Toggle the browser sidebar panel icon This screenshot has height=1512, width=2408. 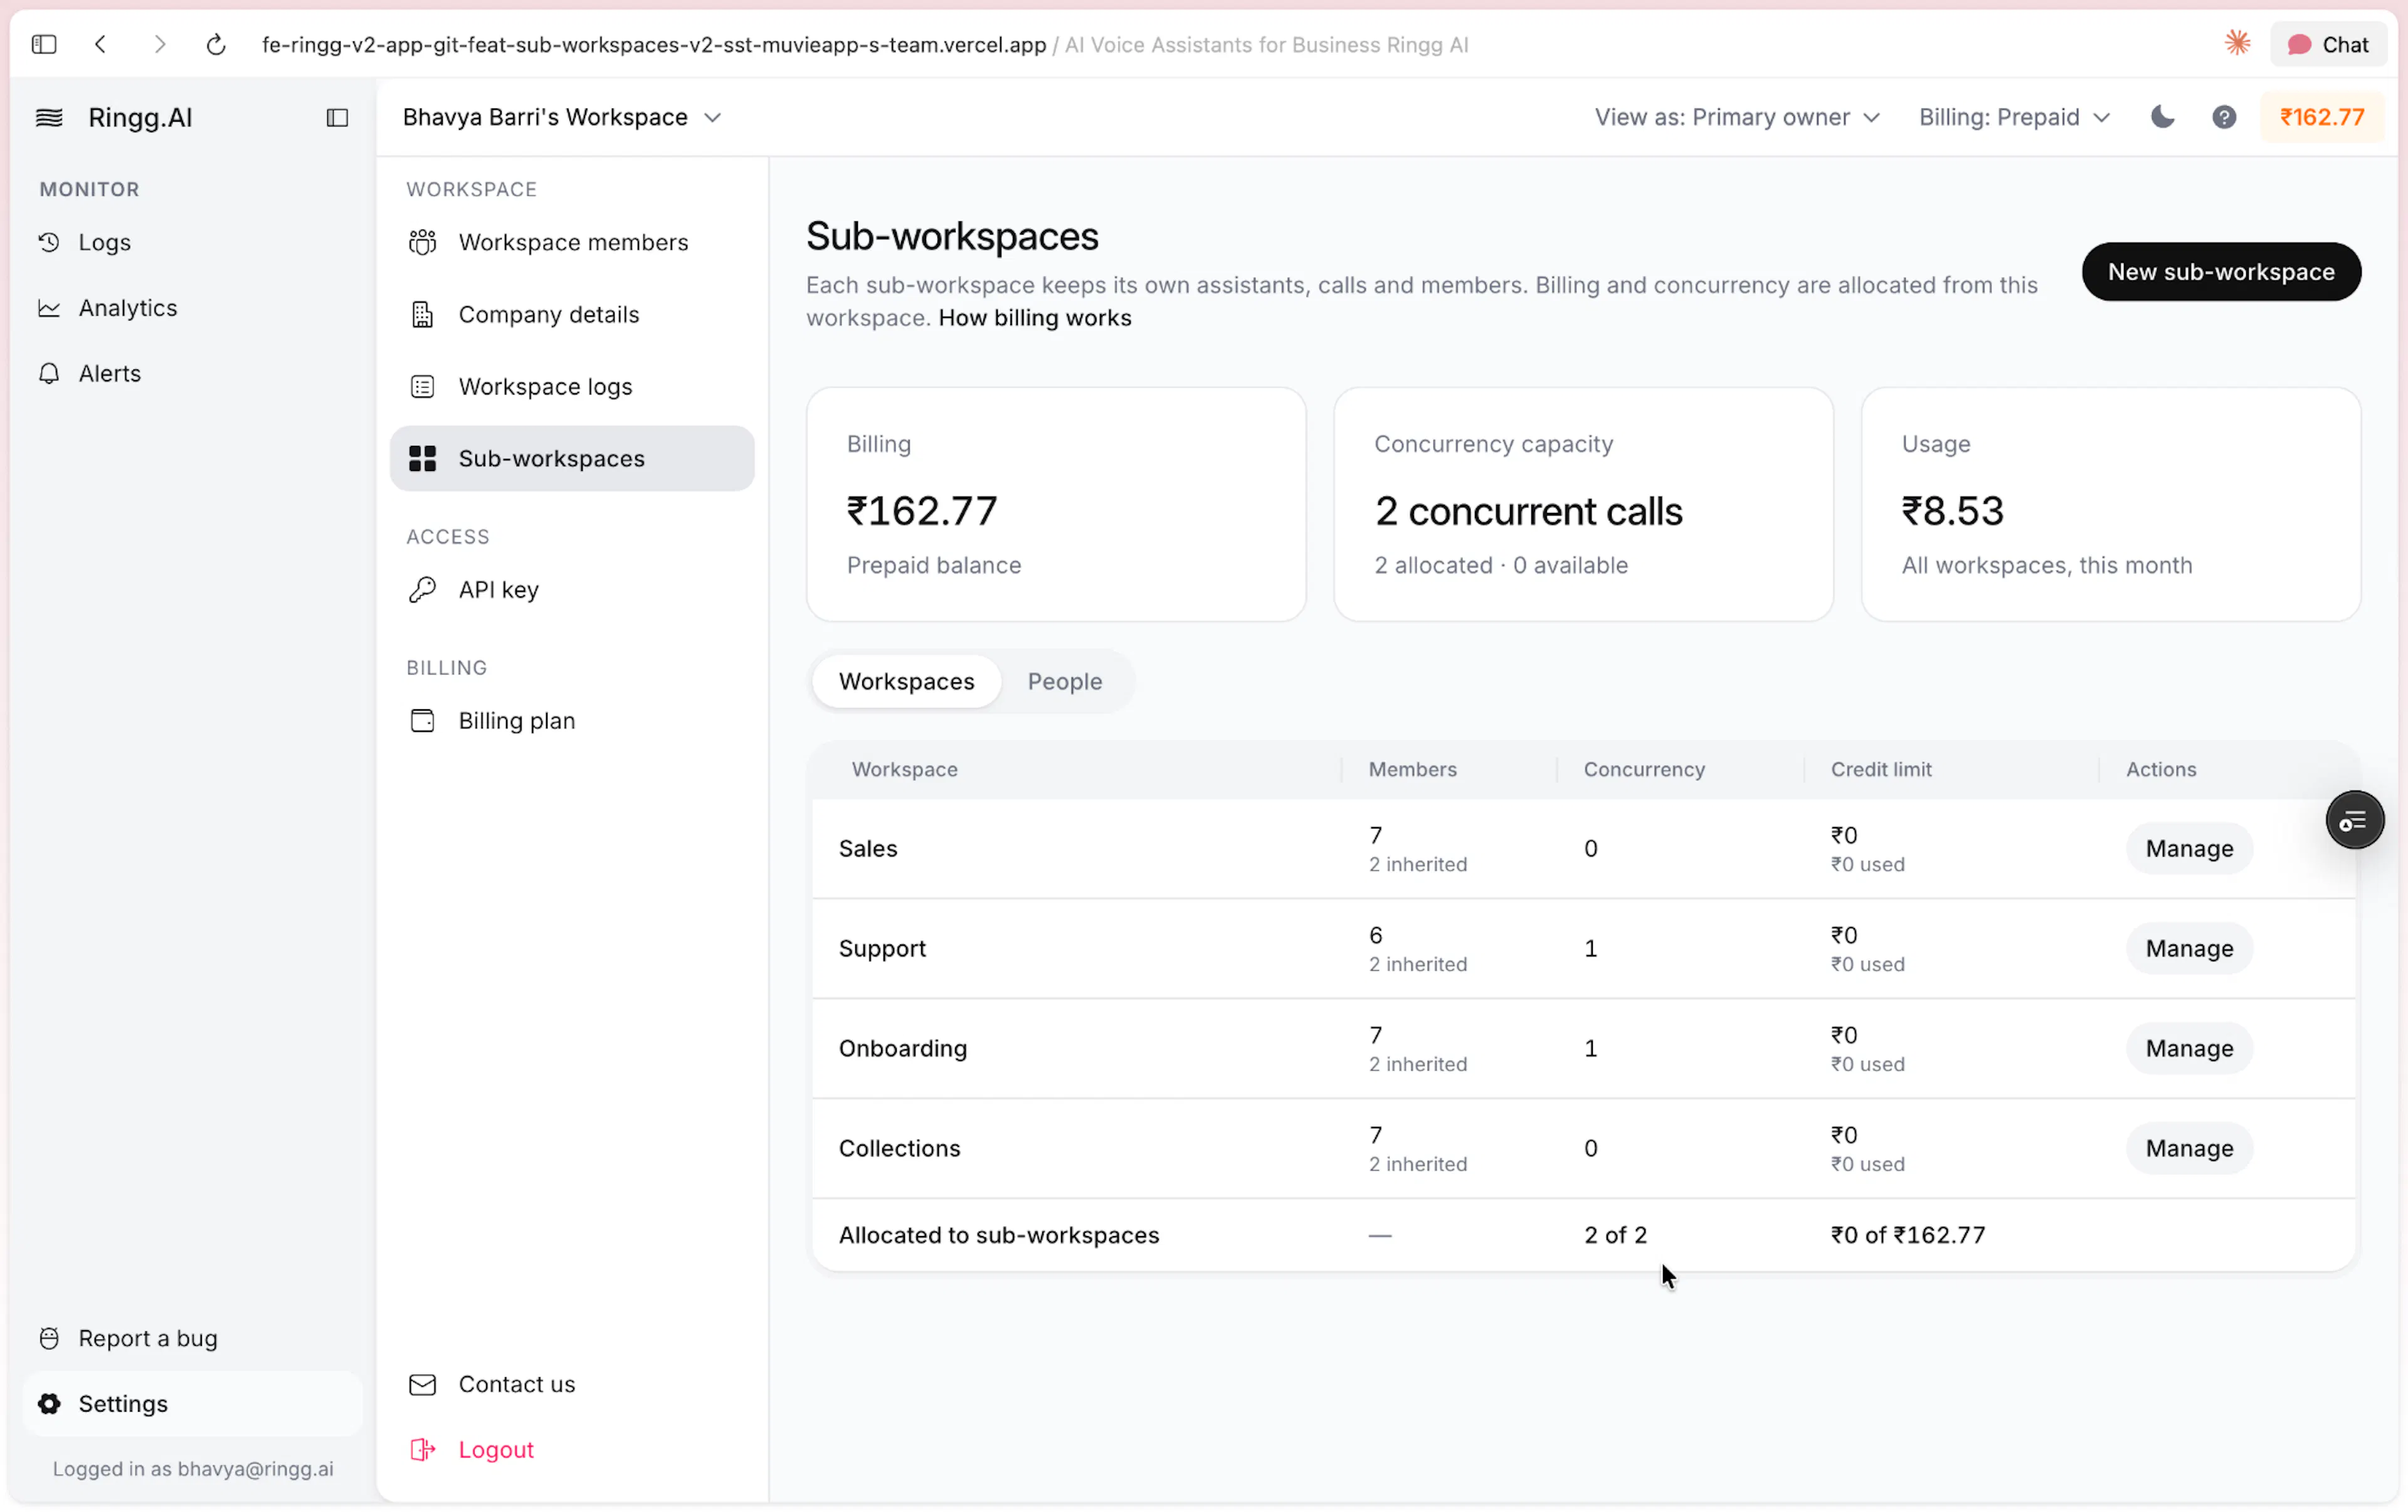(x=44, y=44)
